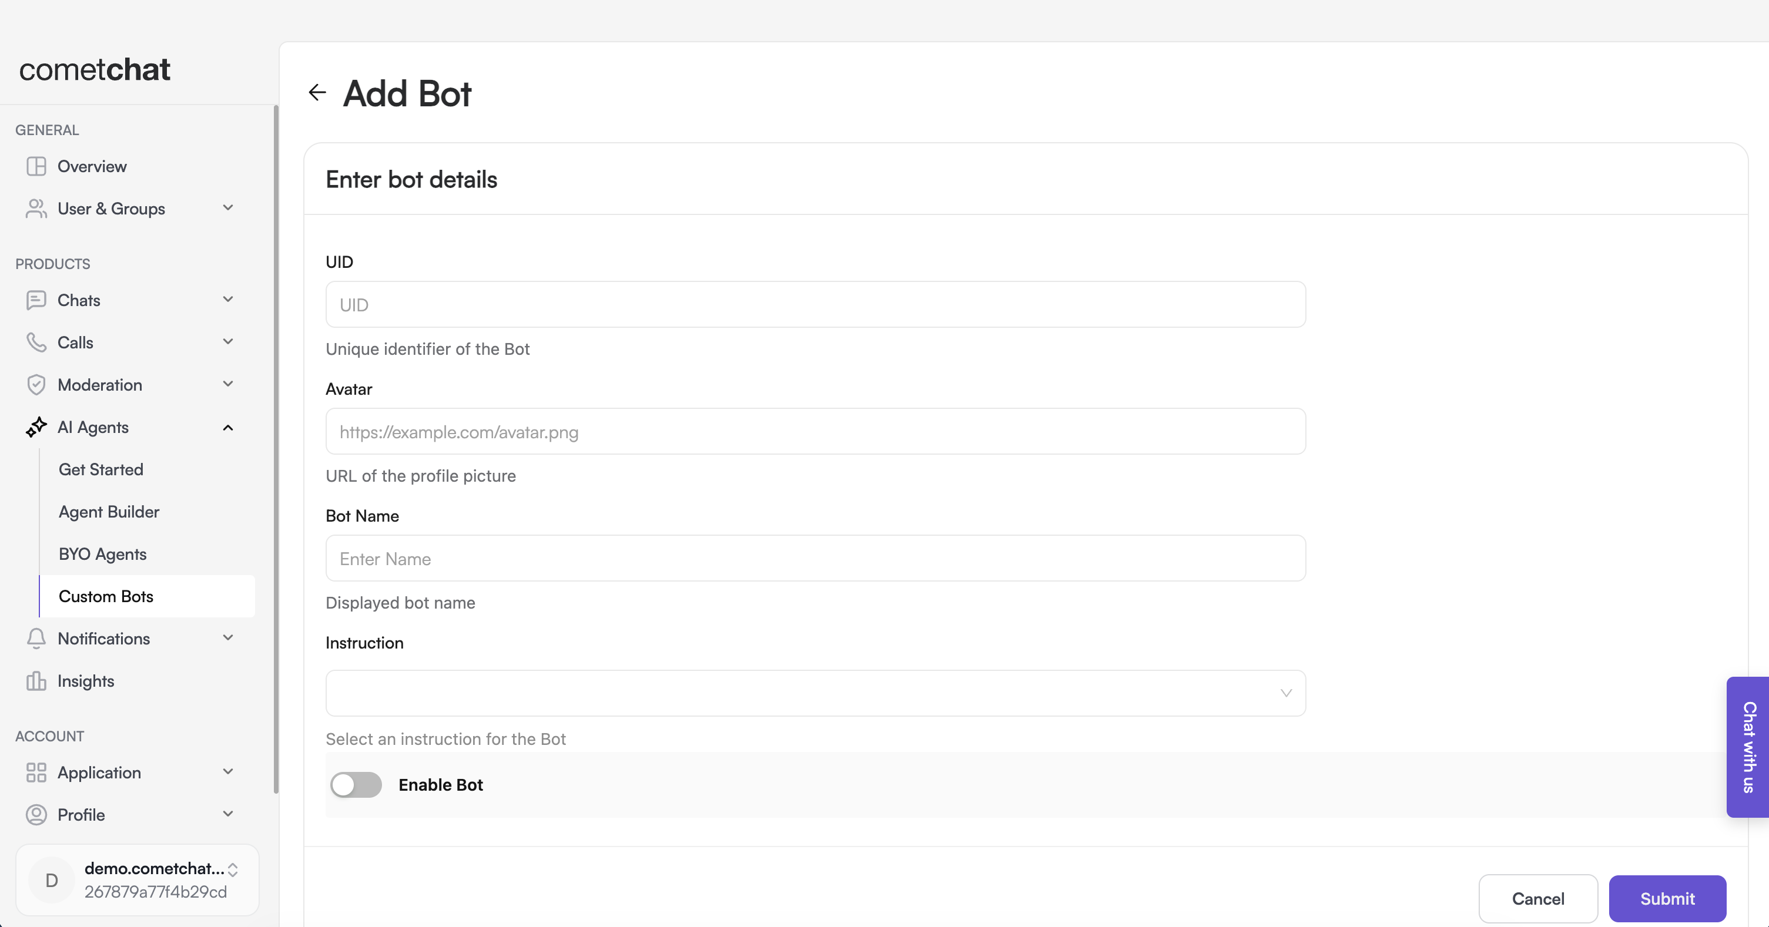Click the Insights bar chart icon
The width and height of the screenshot is (1769, 927).
pos(36,681)
